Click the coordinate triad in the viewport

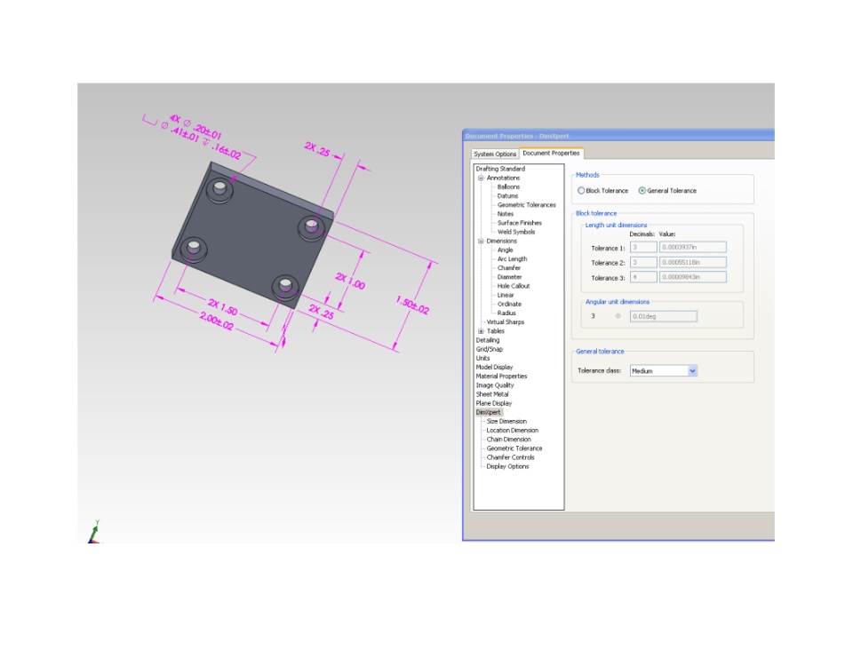(95, 532)
